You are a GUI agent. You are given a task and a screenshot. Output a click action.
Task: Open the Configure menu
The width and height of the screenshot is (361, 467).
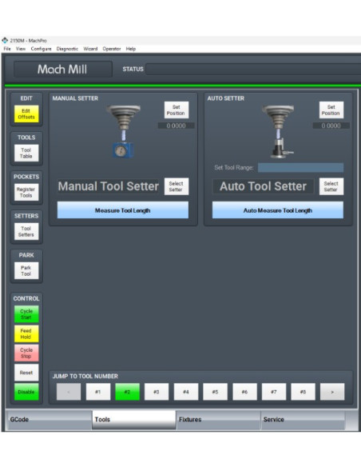pyautogui.click(x=41, y=49)
